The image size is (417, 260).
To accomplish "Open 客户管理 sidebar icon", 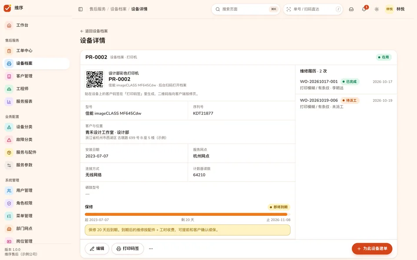I will (x=9, y=76).
